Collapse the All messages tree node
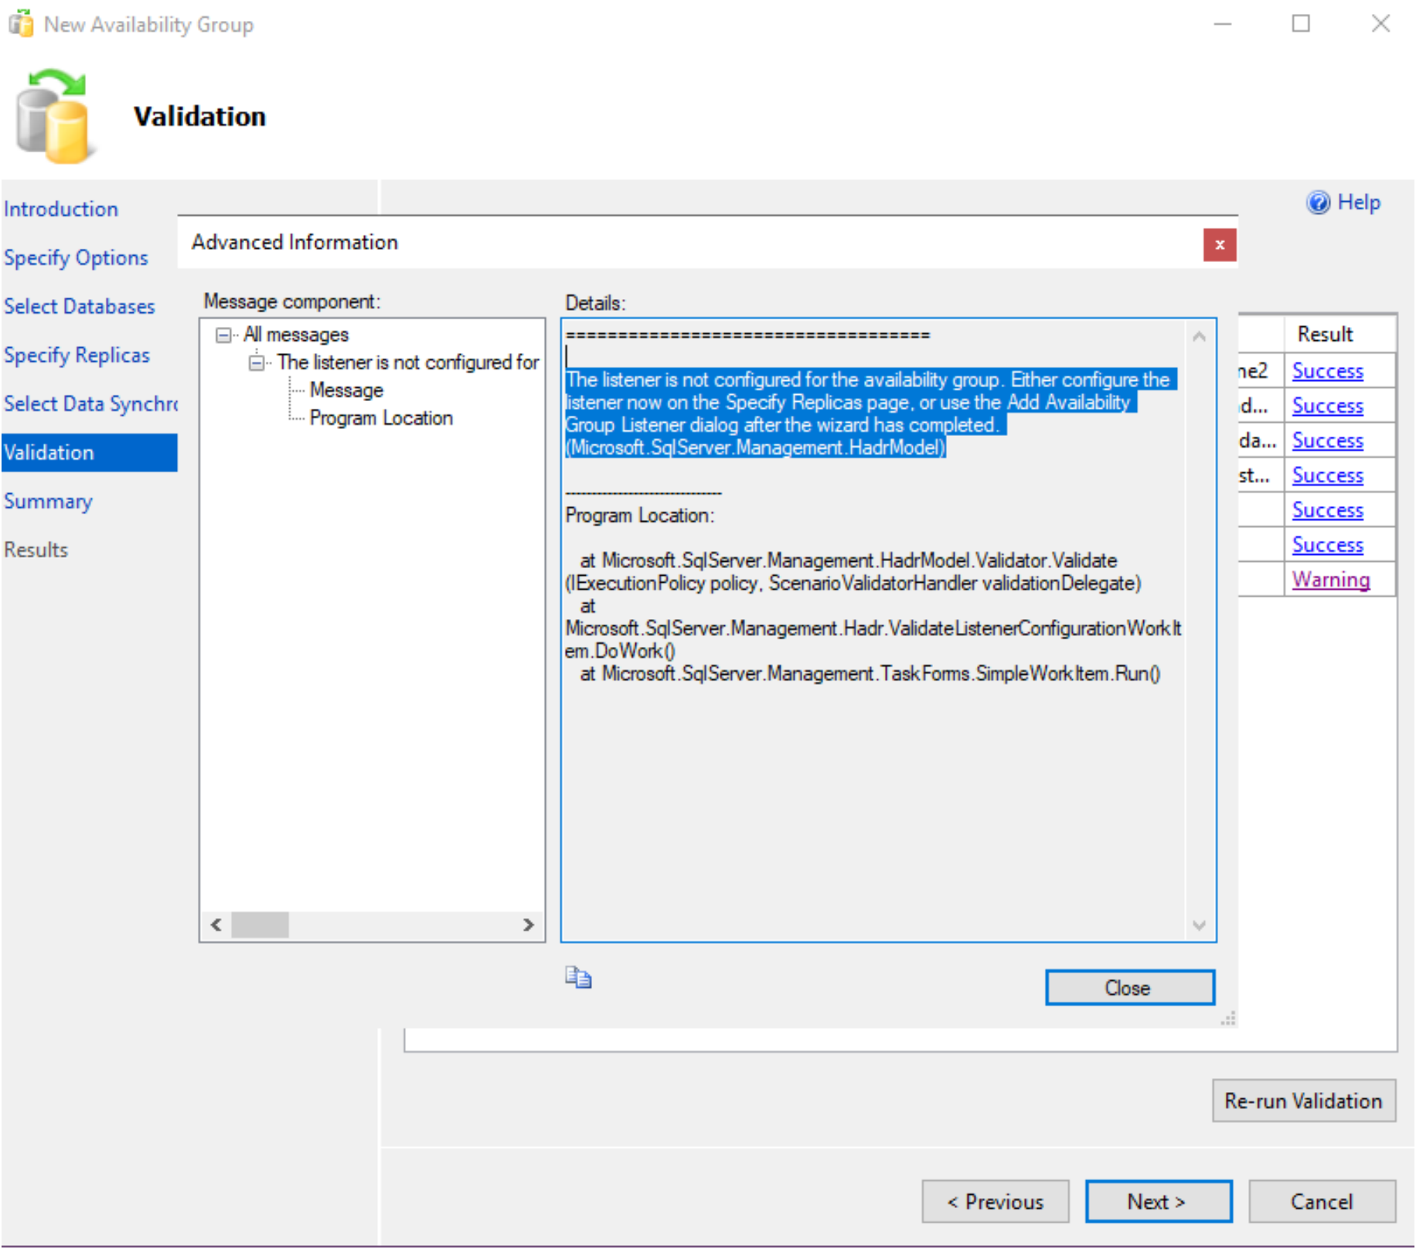This screenshot has width=1416, height=1249. click(223, 335)
